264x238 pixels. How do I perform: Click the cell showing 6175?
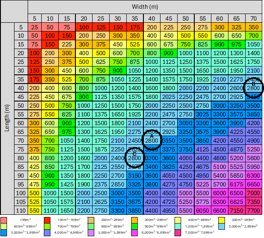[236, 184]
